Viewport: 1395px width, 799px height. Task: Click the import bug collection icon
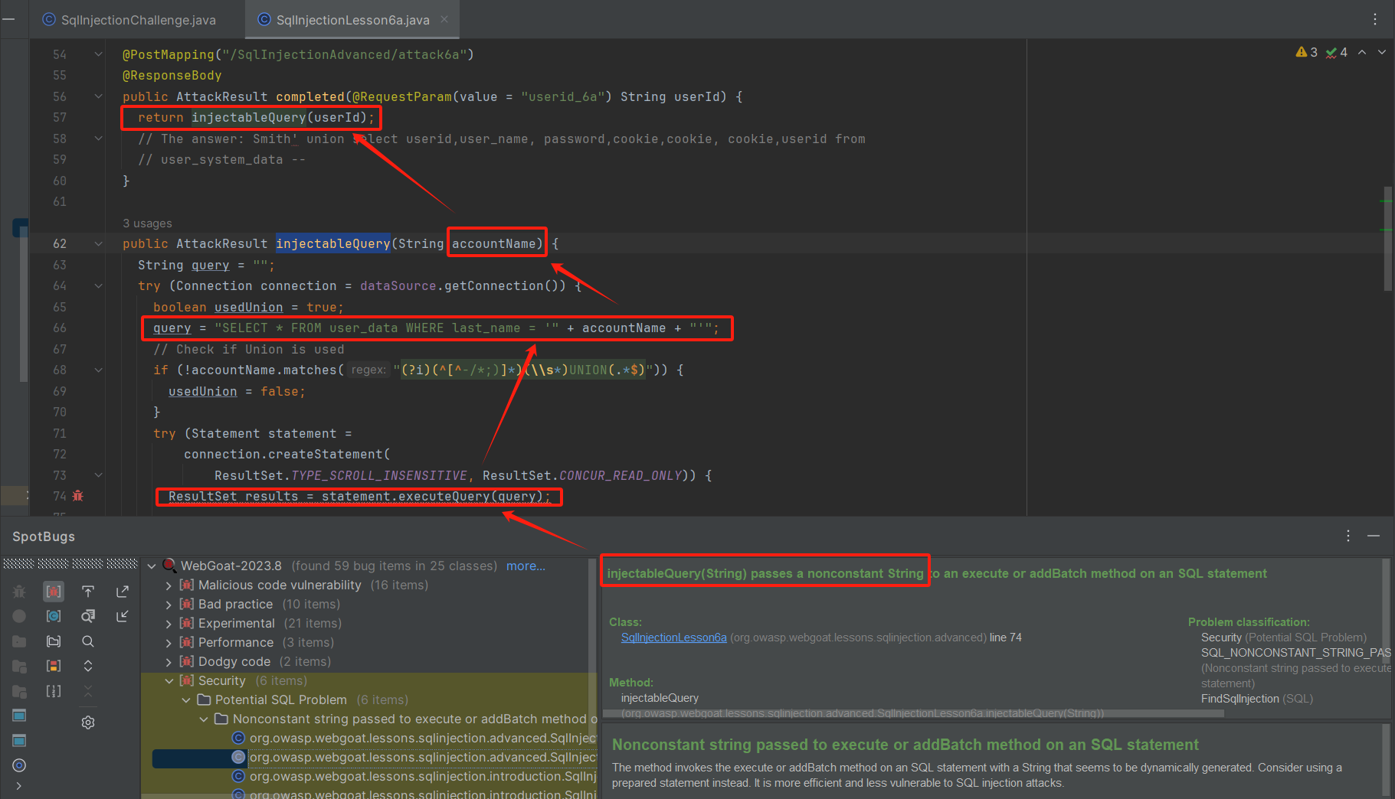(x=123, y=616)
